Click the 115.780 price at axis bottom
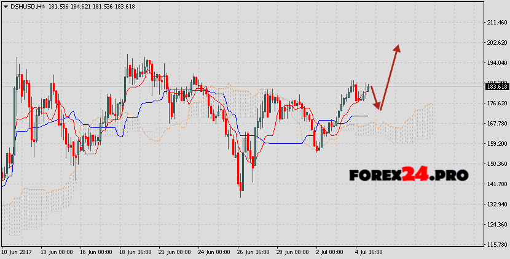This screenshot has width=510, height=259. coord(495,245)
